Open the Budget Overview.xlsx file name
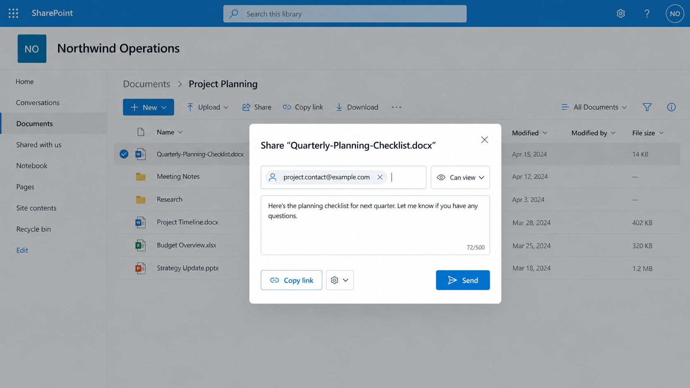Viewport: 690px width, 388px height. click(x=187, y=245)
